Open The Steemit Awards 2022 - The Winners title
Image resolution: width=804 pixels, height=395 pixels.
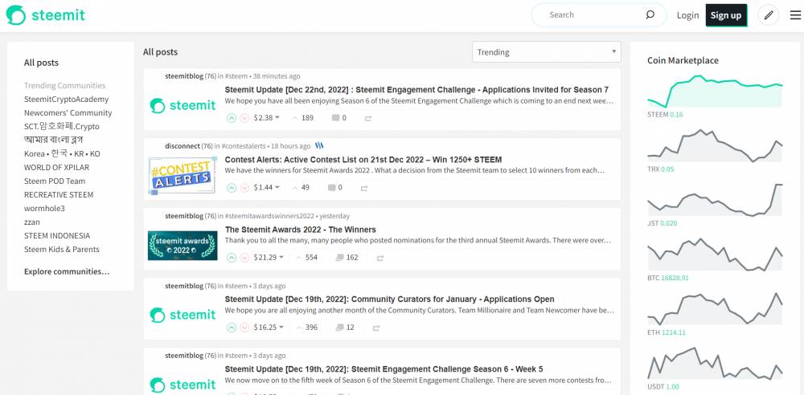point(301,230)
